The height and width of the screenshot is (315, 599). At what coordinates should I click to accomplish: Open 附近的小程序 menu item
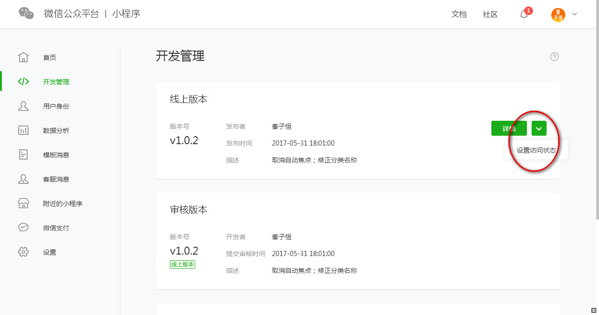[x=63, y=204]
